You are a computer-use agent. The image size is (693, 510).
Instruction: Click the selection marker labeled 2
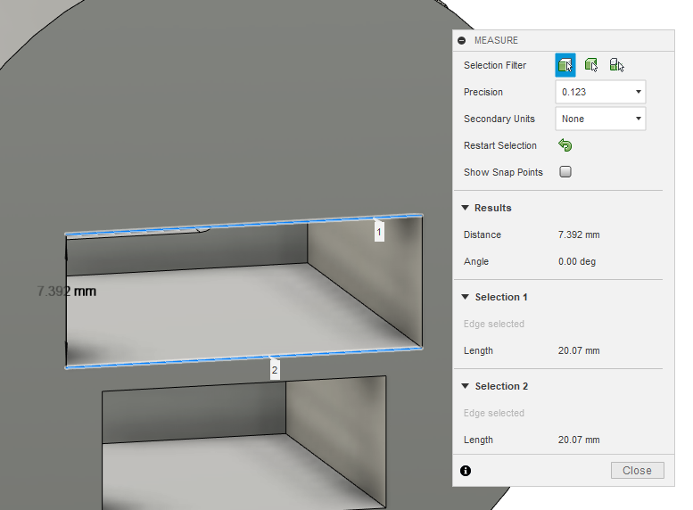pos(275,370)
